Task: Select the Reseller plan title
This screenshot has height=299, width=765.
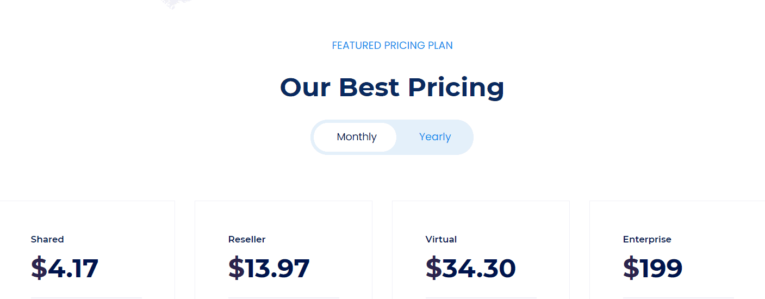Action: point(247,239)
